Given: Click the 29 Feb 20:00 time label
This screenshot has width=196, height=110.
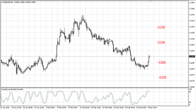Looking at the screenshot, I should coord(141,107).
